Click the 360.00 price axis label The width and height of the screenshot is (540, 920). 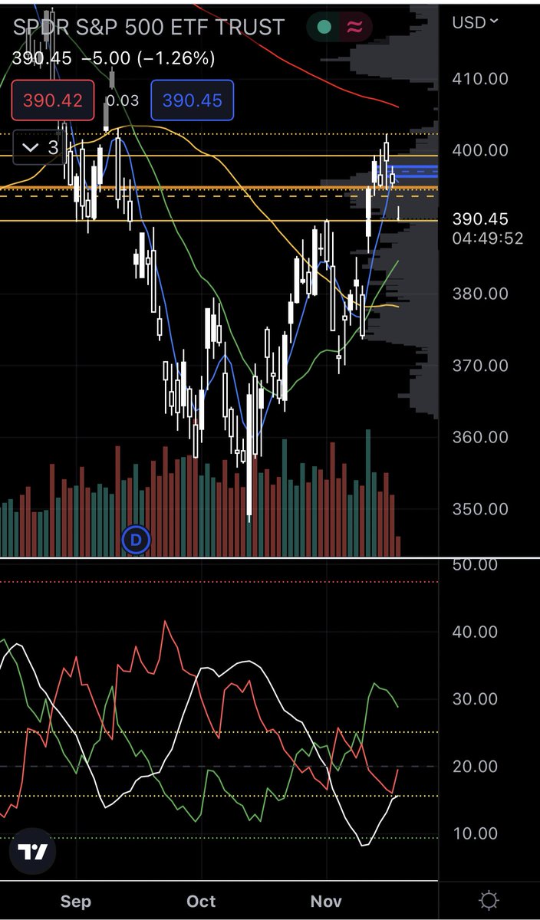click(x=480, y=437)
